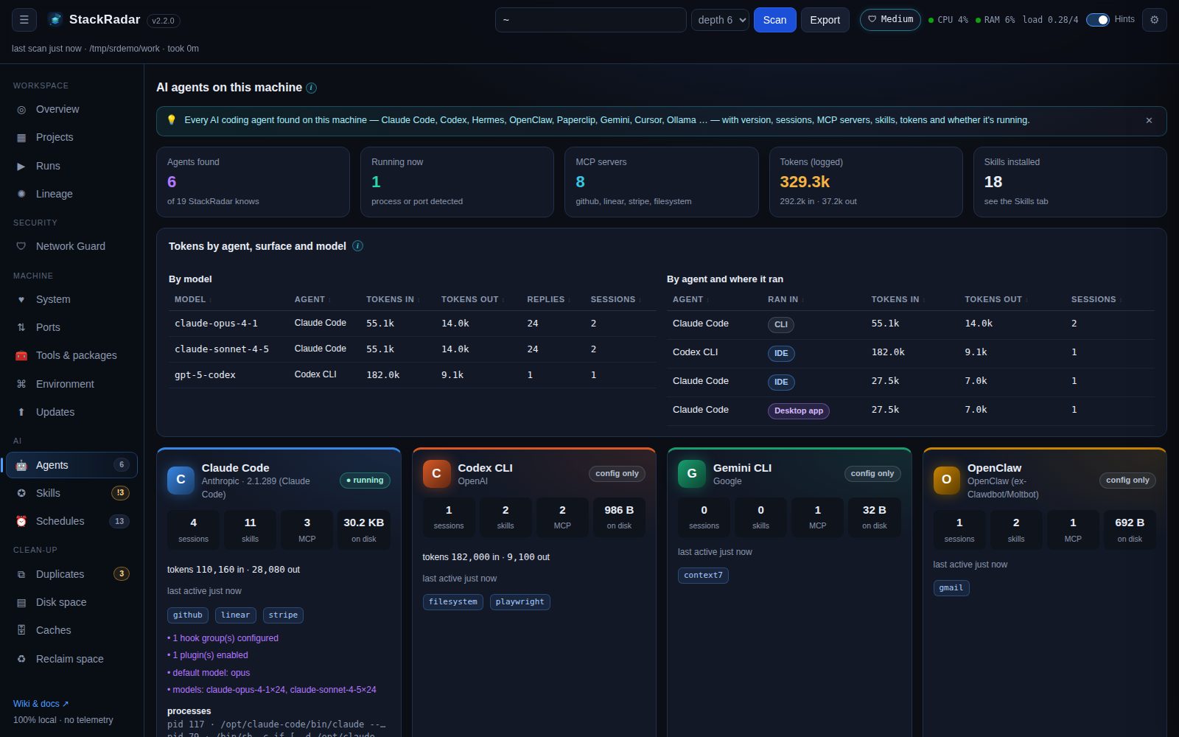Open Duplicates under Clean-up
Screen dimensions: 1179x737
72,574
